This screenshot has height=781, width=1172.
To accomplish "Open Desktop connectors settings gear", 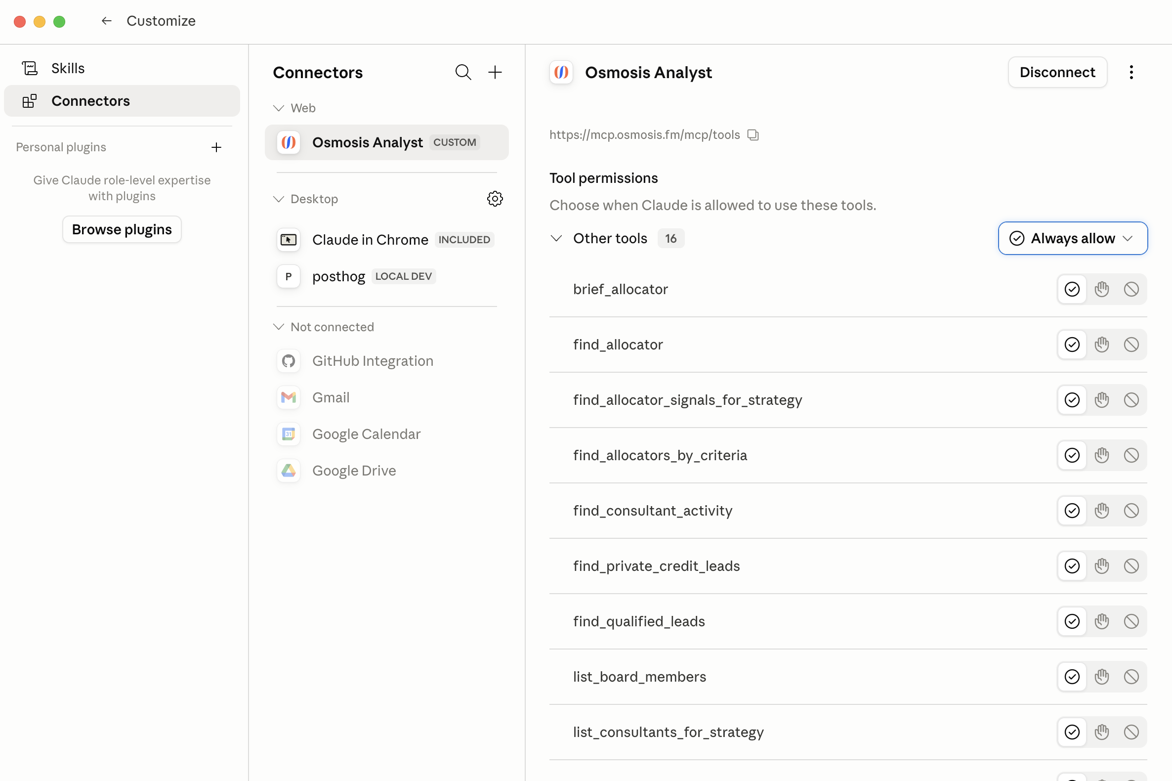I will coord(495,199).
